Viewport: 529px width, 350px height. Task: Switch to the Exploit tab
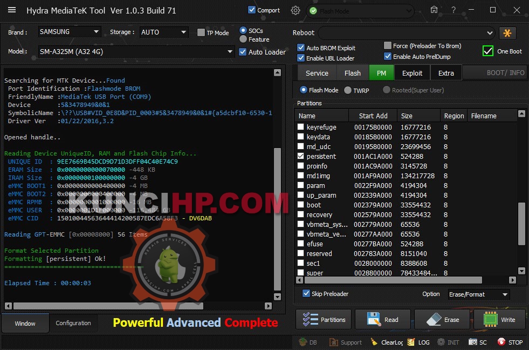click(412, 73)
